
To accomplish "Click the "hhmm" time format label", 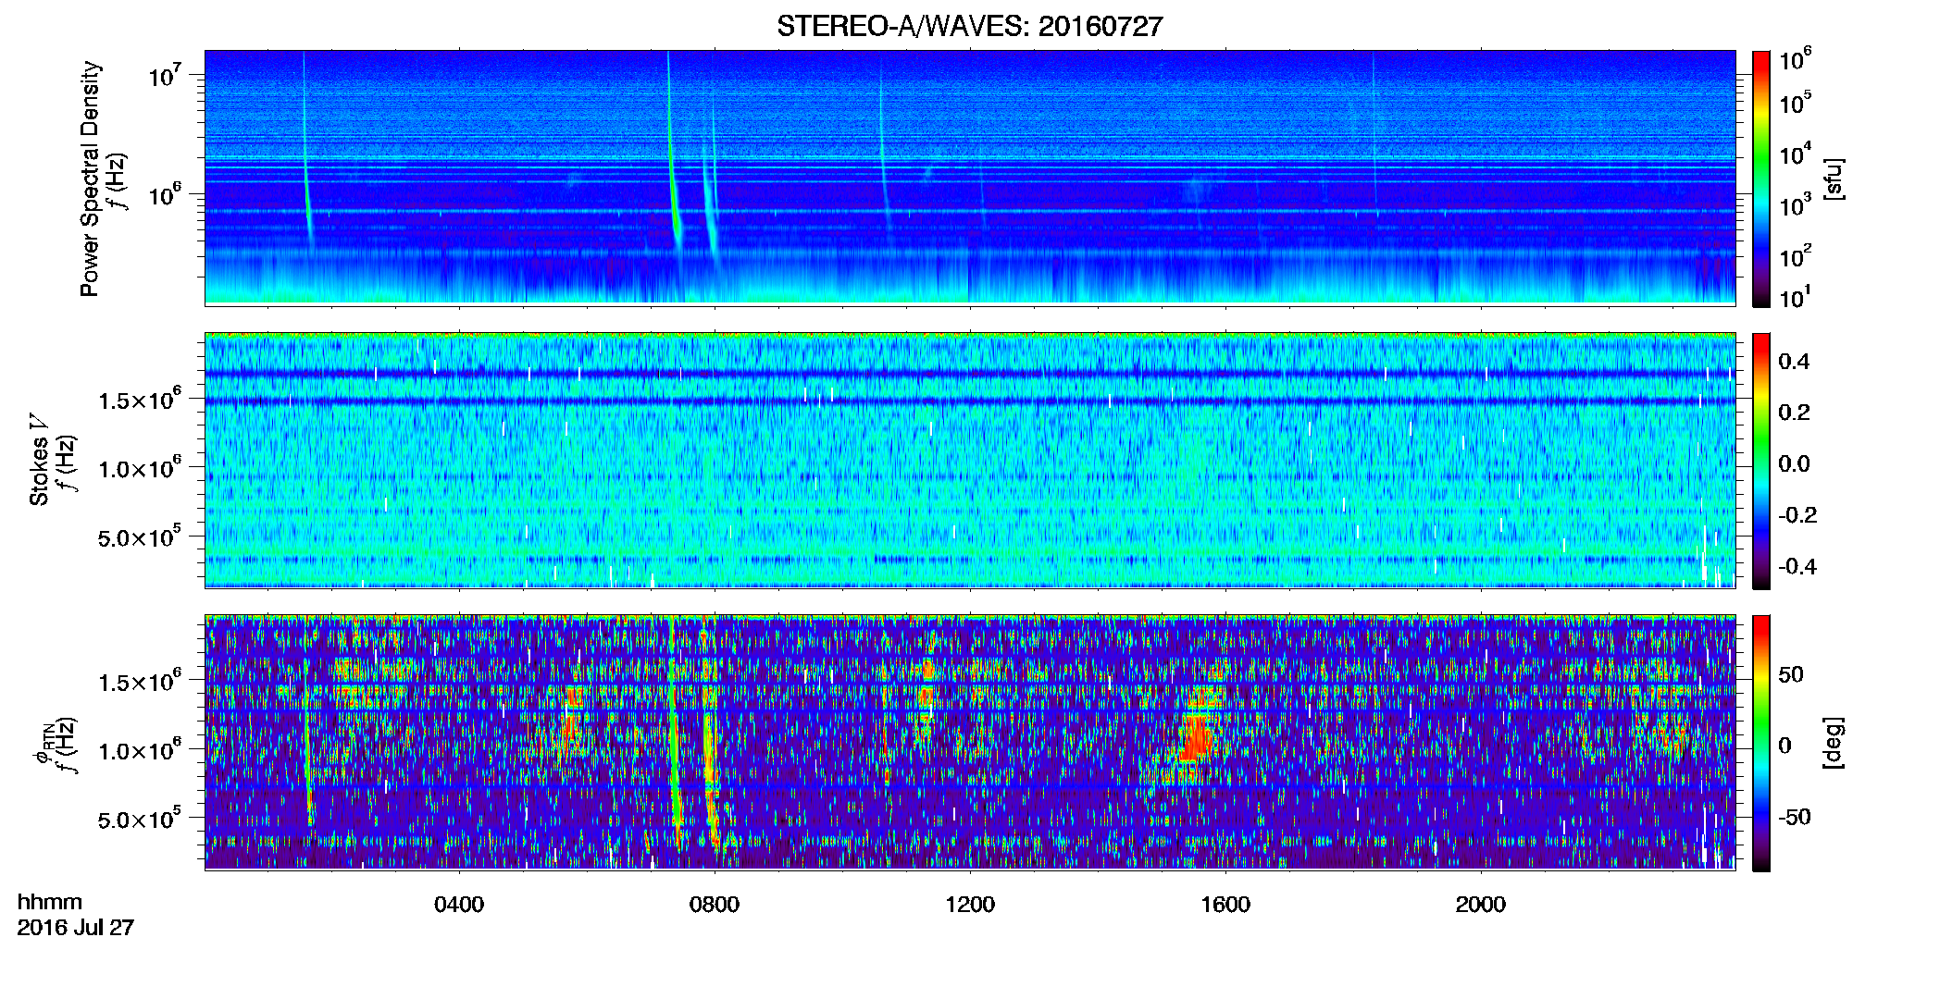I will tap(50, 903).
